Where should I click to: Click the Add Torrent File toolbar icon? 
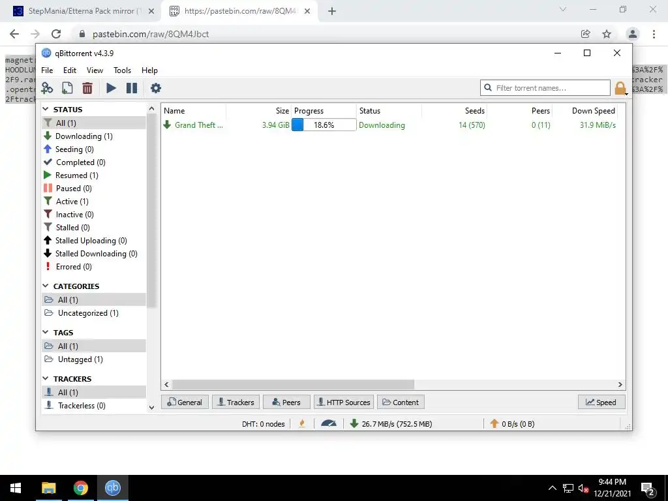(67, 88)
